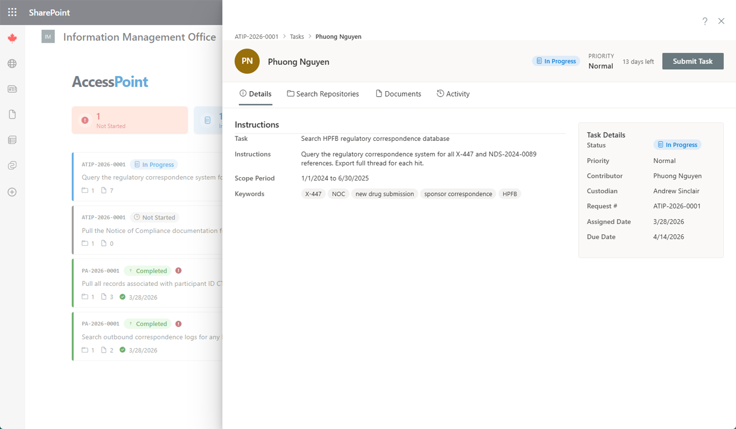
Task: Open the news feed icon in the sidebar
Action: pos(12,89)
